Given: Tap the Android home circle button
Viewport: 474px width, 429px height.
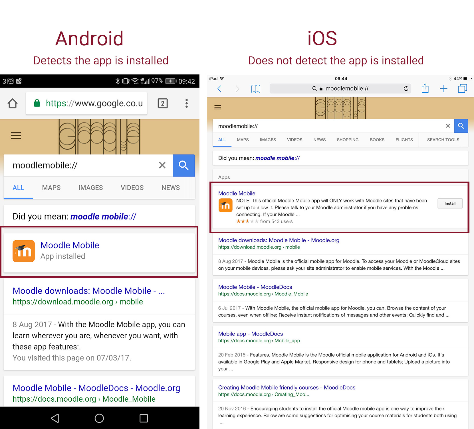Looking at the screenshot, I should tap(99, 418).
